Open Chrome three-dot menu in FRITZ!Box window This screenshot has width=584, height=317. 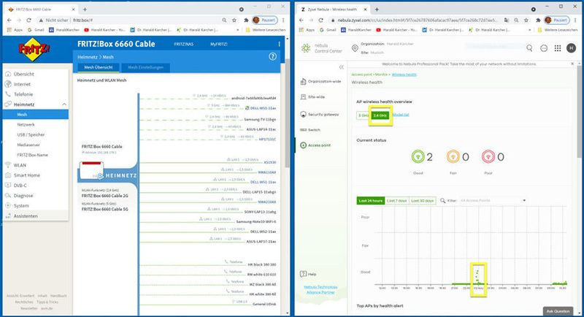[283, 20]
